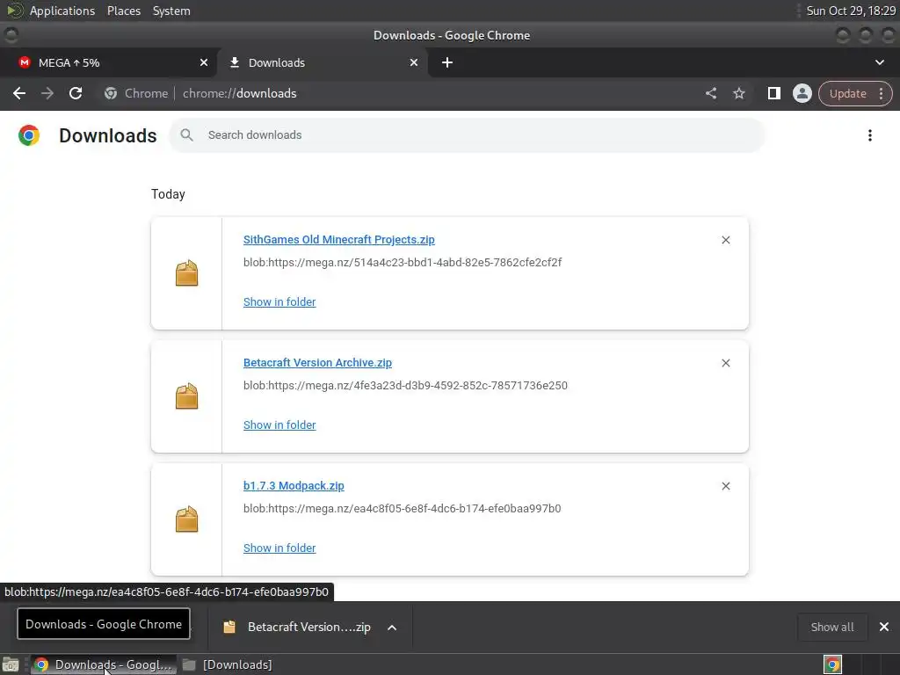Select the Downloads tab

[322, 62]
